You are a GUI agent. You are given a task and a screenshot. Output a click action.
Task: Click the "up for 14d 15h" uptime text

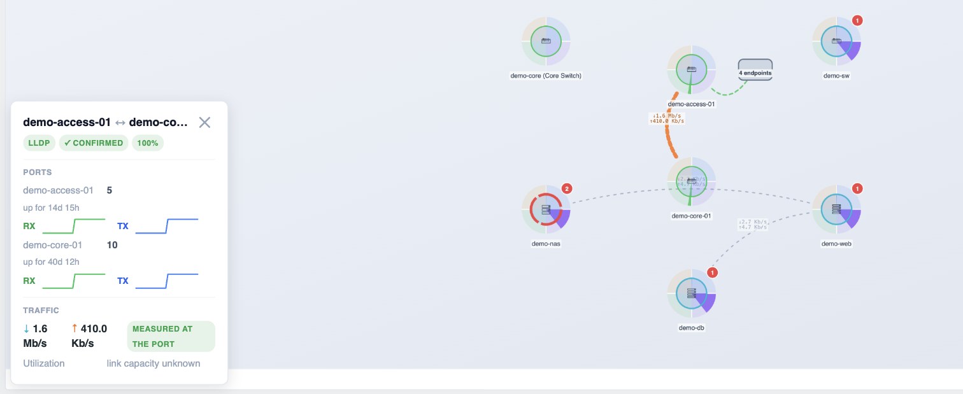pos(51,207)
